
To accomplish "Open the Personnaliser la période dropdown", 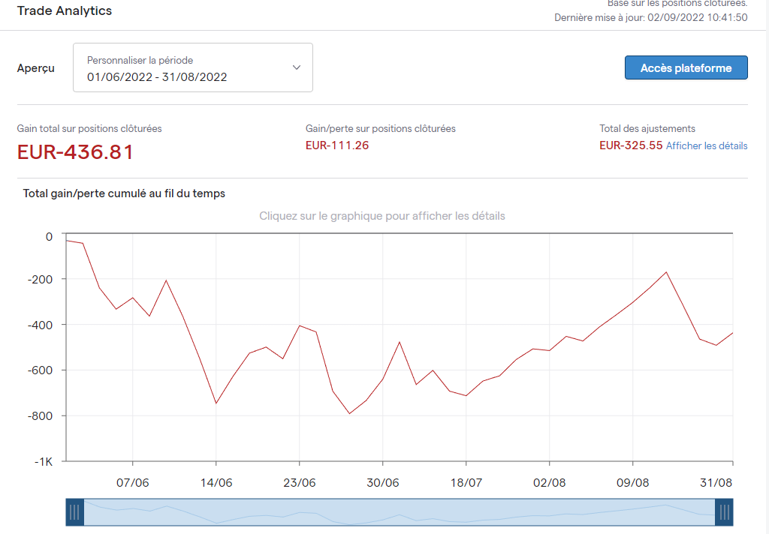I will (192, 68).
